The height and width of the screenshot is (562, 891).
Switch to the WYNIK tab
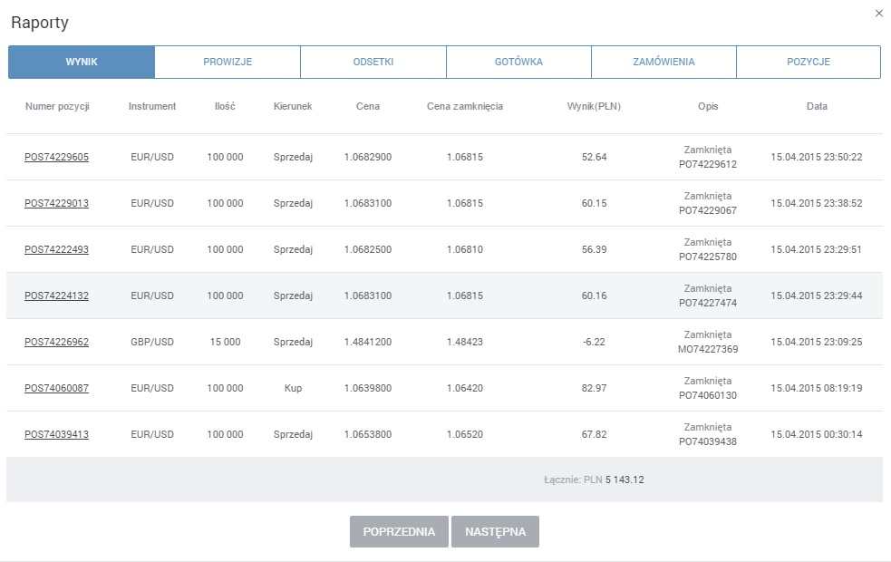(82, 62)
